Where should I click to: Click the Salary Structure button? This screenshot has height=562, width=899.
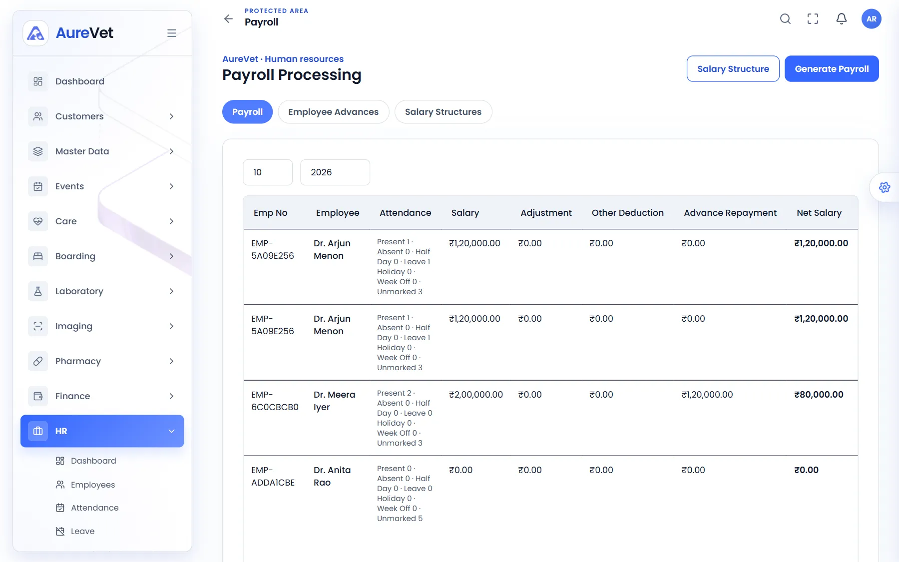pos(733,69)
